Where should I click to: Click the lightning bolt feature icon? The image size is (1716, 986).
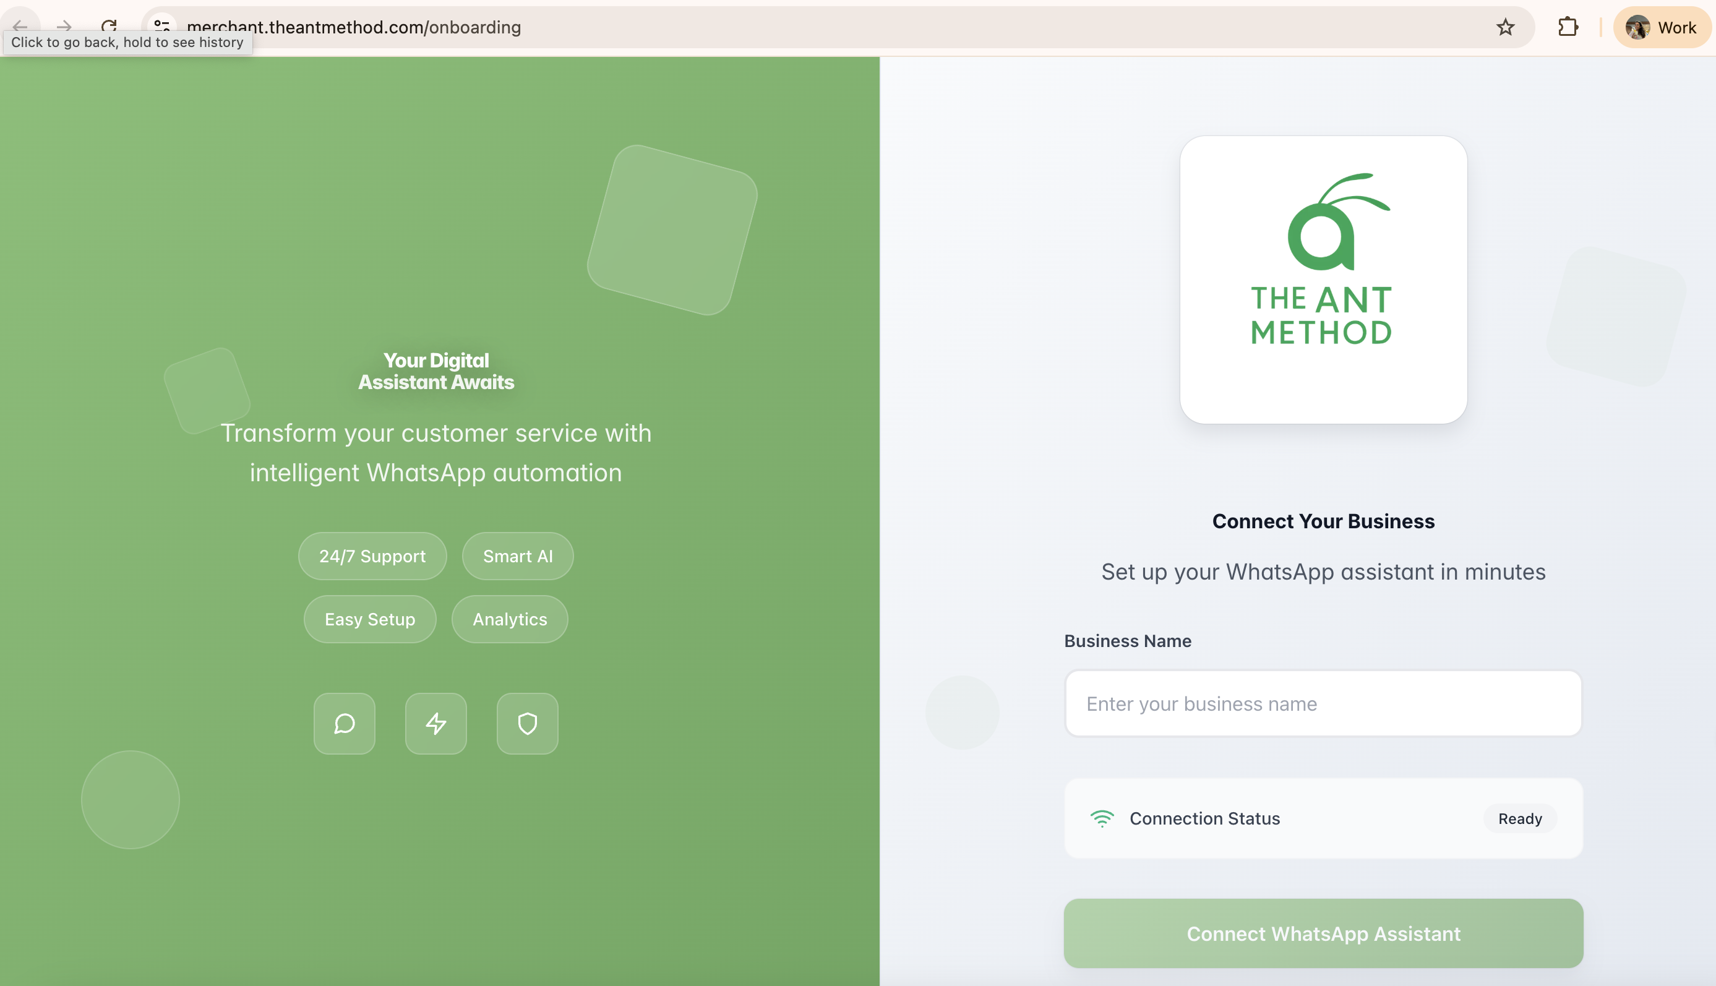coord(435,723)
